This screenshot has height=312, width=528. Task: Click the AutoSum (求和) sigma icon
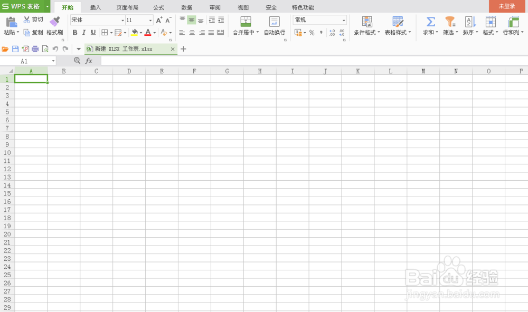431,22
